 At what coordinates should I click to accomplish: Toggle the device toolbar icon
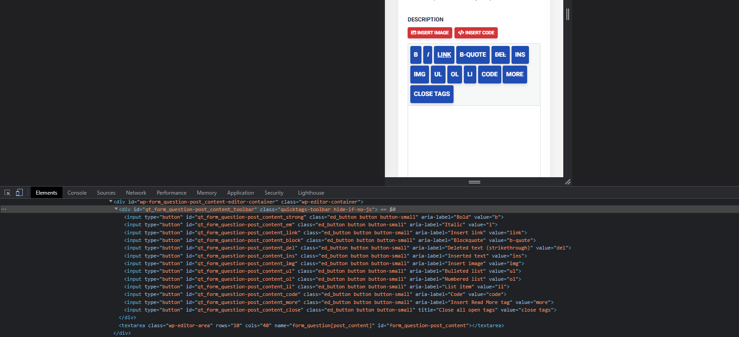[x=19, y=193]
